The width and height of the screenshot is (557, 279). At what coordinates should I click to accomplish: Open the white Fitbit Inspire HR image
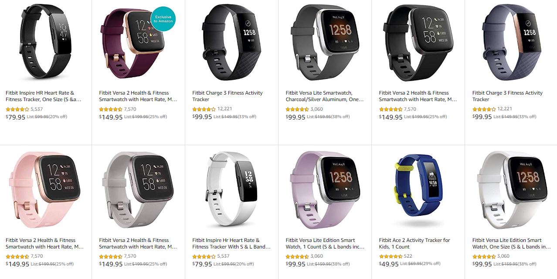[x=231, y=190]
